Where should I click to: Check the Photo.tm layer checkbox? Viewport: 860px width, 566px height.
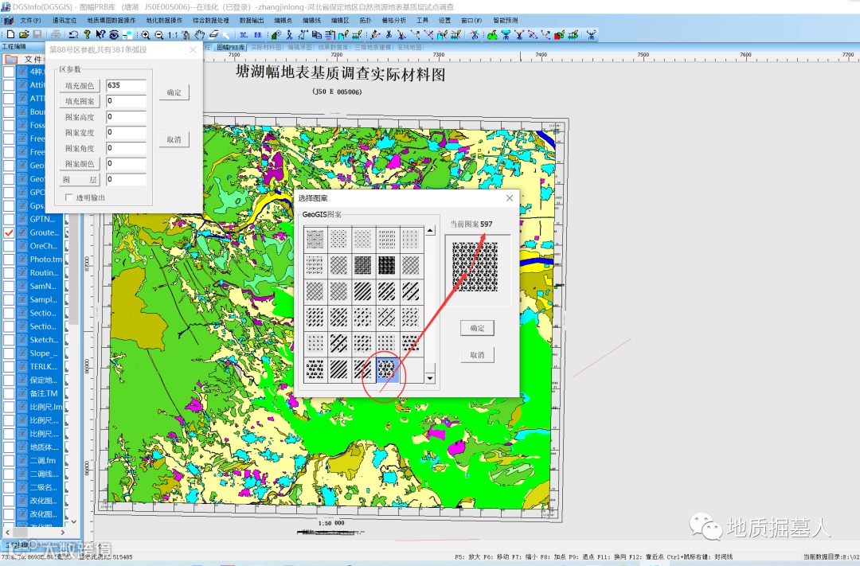point(9,260)
